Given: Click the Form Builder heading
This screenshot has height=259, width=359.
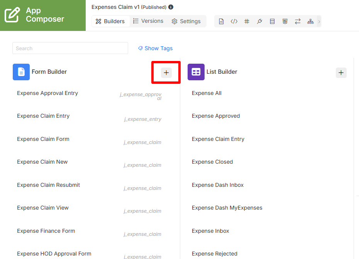Looking at the screenshot, I should (x=49, y=72).
